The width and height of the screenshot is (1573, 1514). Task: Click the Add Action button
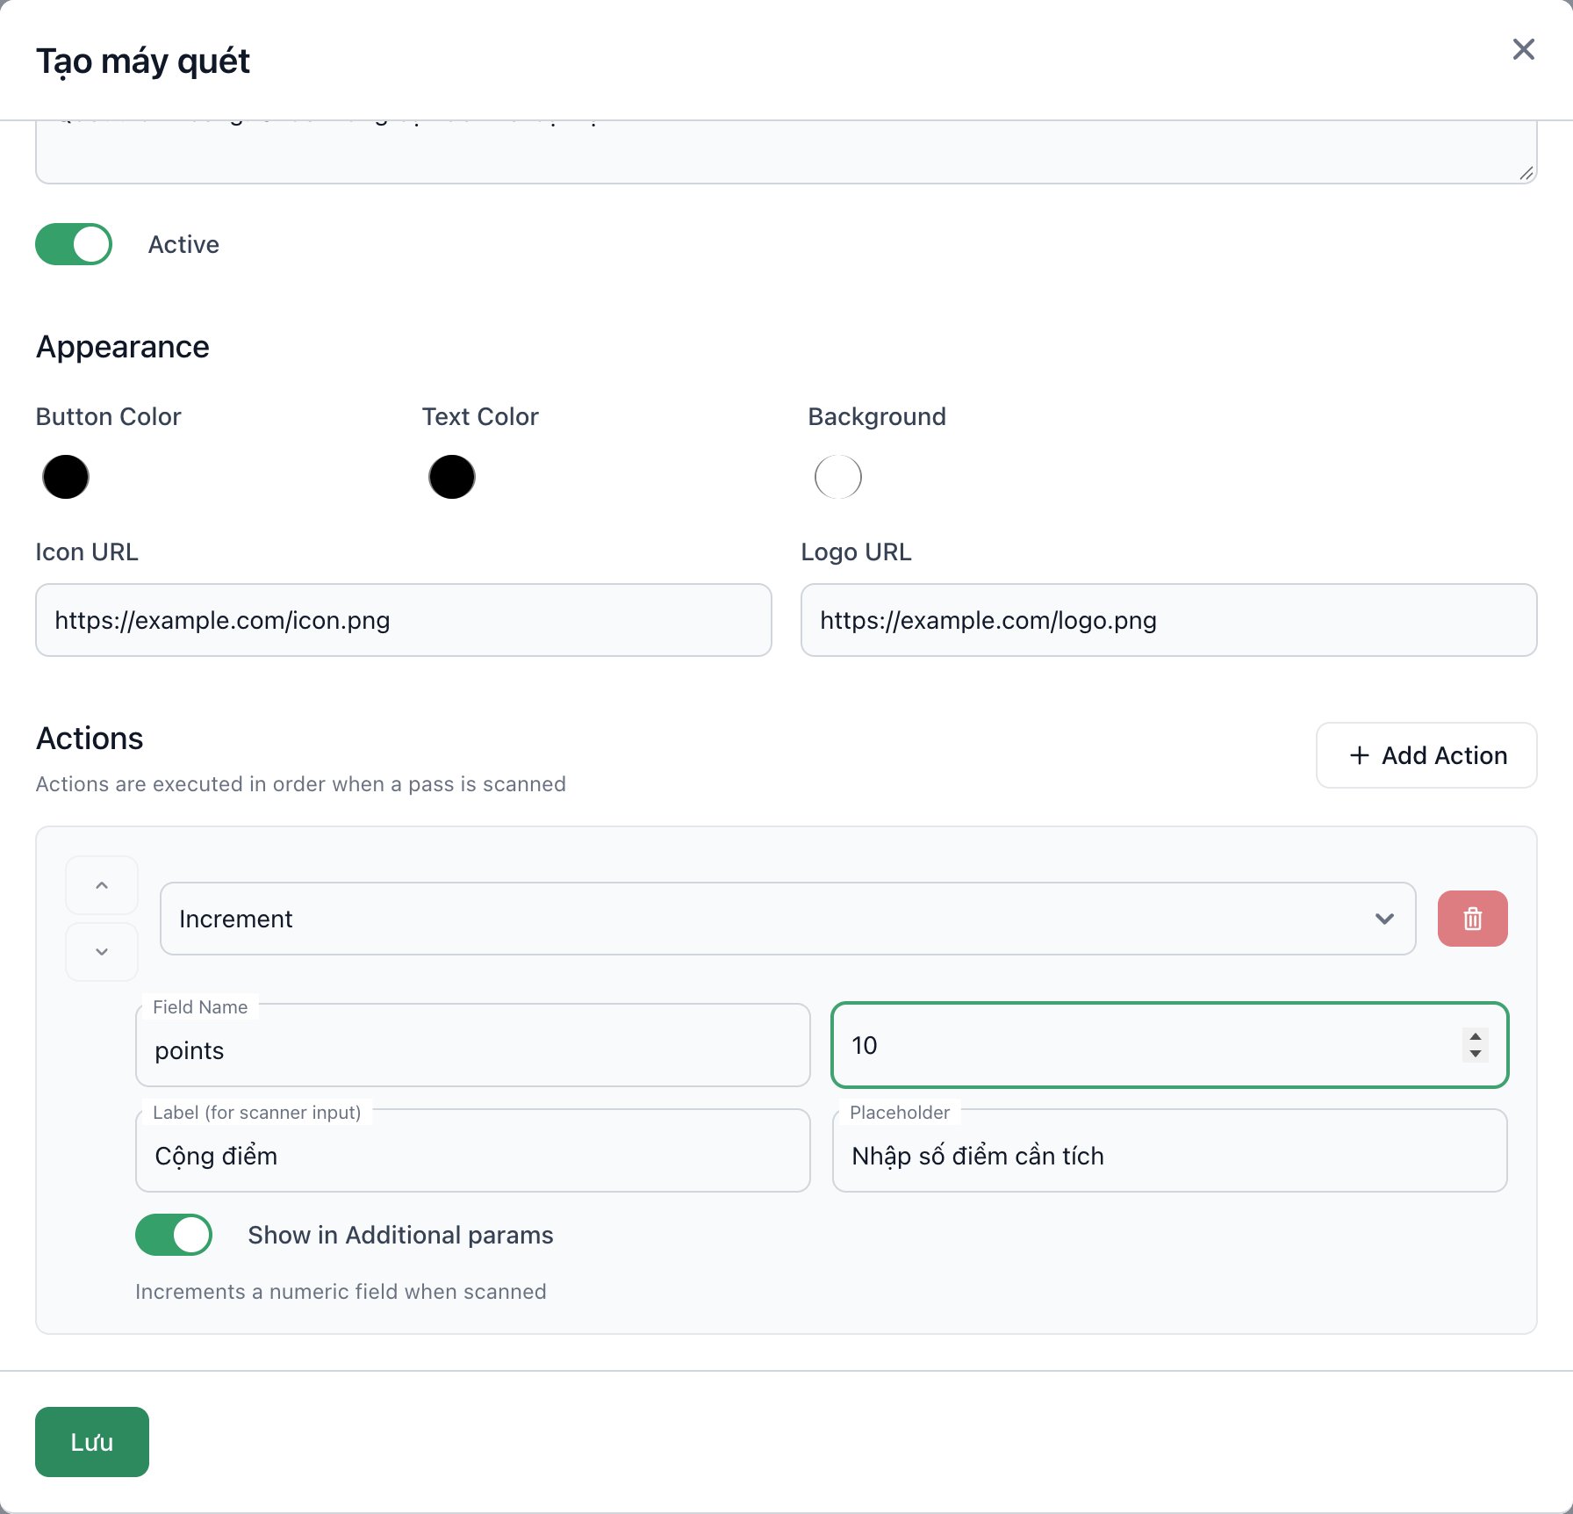tap(1426, 755)
